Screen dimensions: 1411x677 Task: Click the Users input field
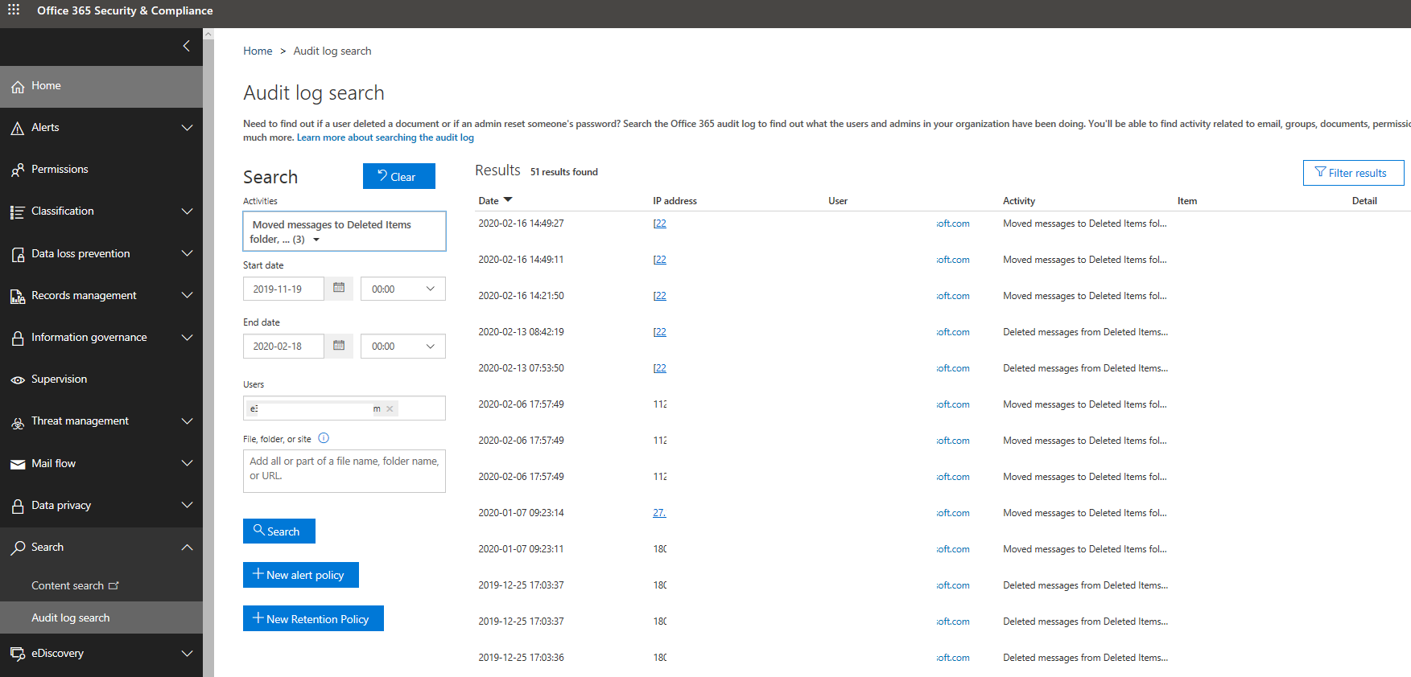(344, 408)
